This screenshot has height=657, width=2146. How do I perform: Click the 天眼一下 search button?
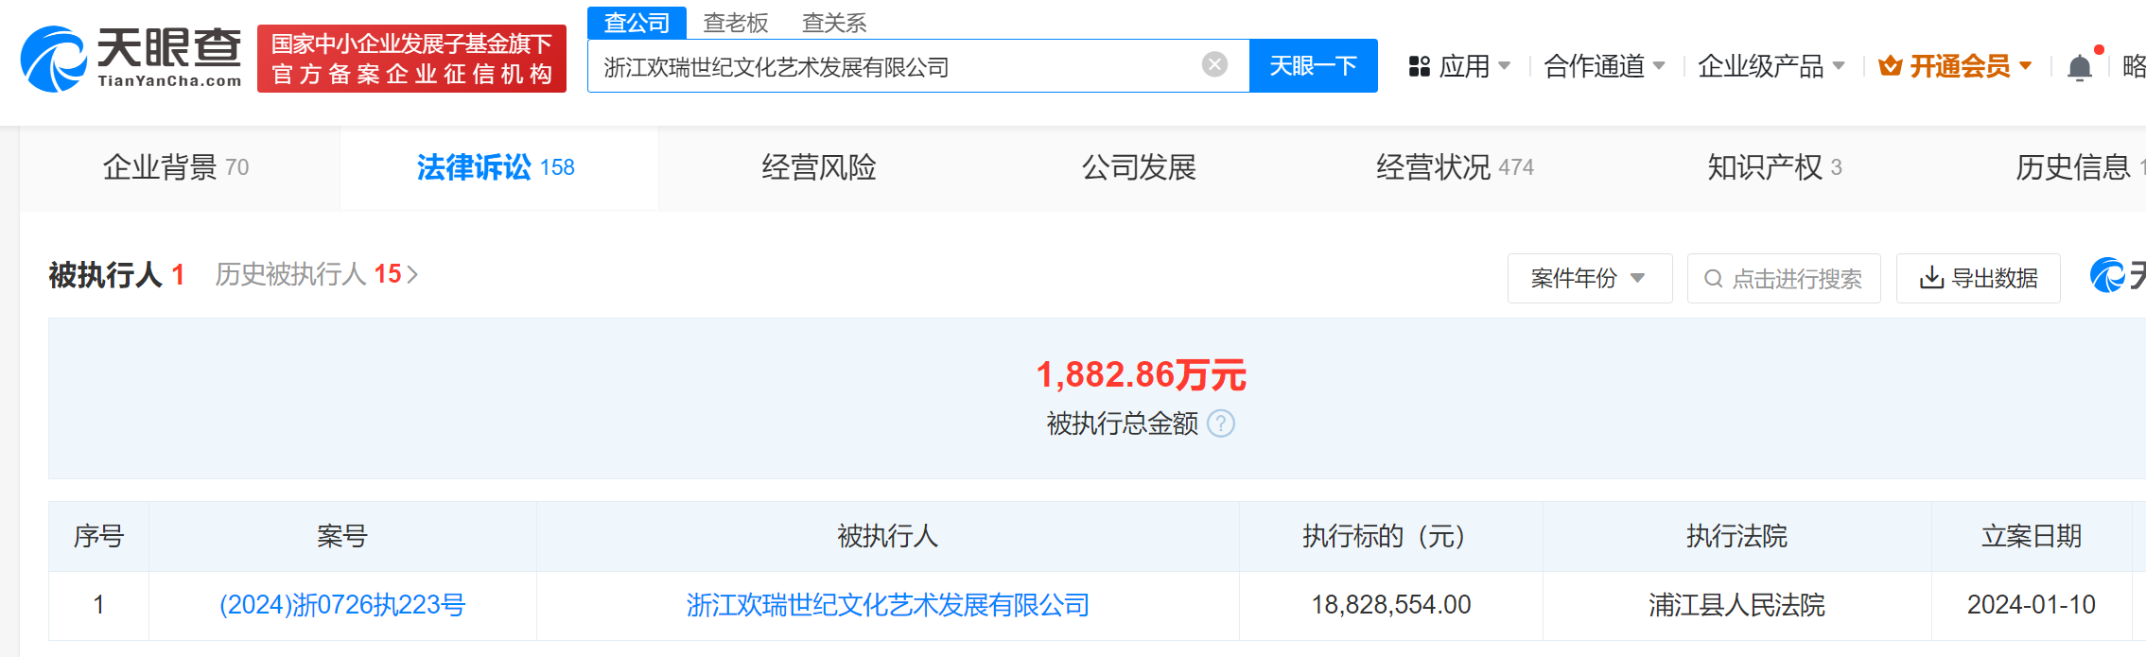tap(1313, 65)
